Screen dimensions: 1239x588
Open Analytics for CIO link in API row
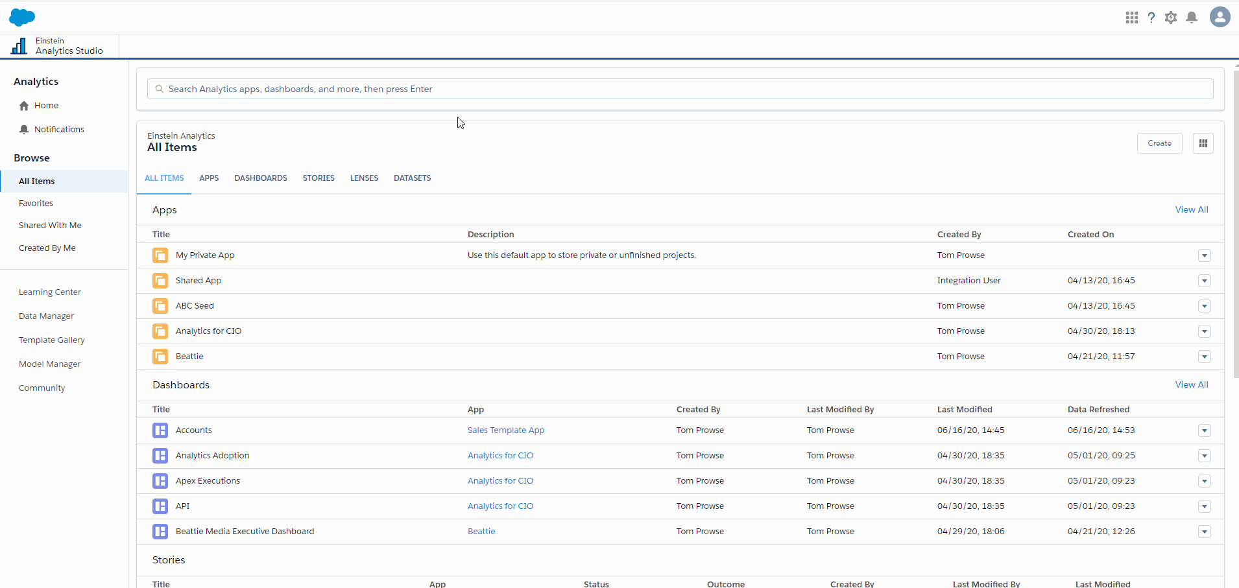click(x=501, y=506)
